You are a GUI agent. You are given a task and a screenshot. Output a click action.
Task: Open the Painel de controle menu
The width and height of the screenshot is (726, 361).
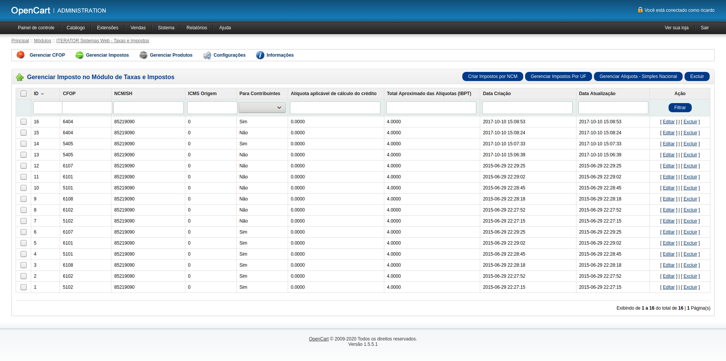36,28
